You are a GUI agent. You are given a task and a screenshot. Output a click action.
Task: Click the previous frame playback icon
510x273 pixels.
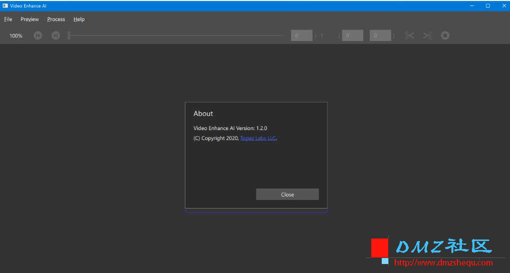pos(38,35)
